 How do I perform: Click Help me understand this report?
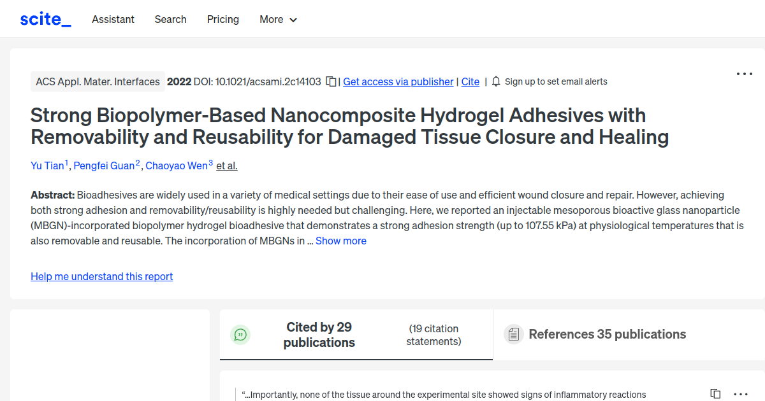click(x=101, y=276)
